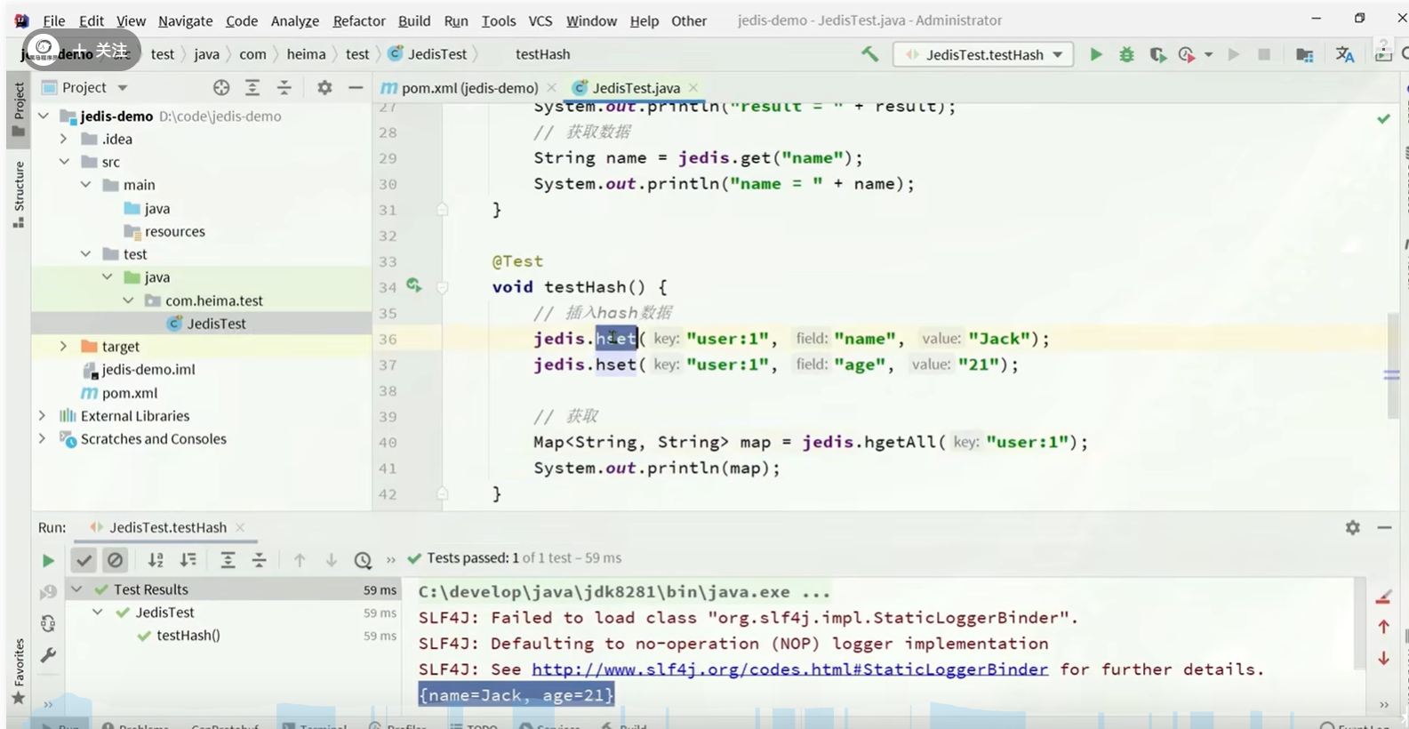This screenshot has width=1409, height=729.
Task: Close the JedisTest.java editor tab
Action: 693,87
